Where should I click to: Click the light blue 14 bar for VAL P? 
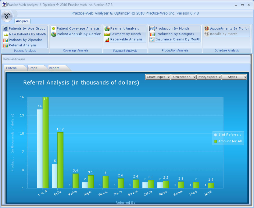pyautogui.click(x=40, y=149)
